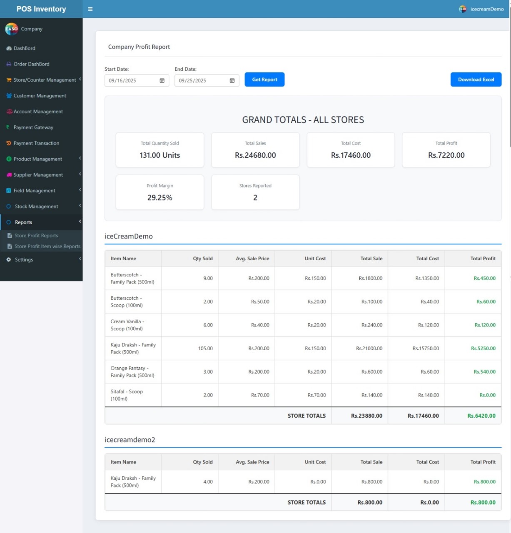Select the Payment Gateway rupee icon
The width and height of the screenshot is (511, 533).
(7, 127)
